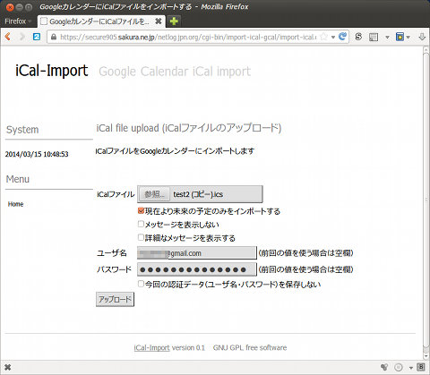
Task: Close the add-on bar with bottom-left X
Action: [x=8, y=367]
